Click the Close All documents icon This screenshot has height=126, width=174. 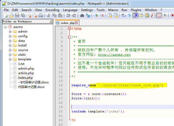pyautogui.click(x=35, y=15)
